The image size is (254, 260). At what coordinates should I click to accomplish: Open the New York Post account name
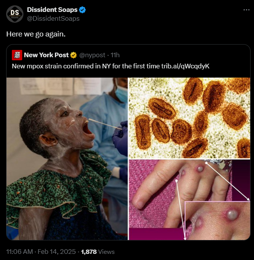[x=46, y=55]
